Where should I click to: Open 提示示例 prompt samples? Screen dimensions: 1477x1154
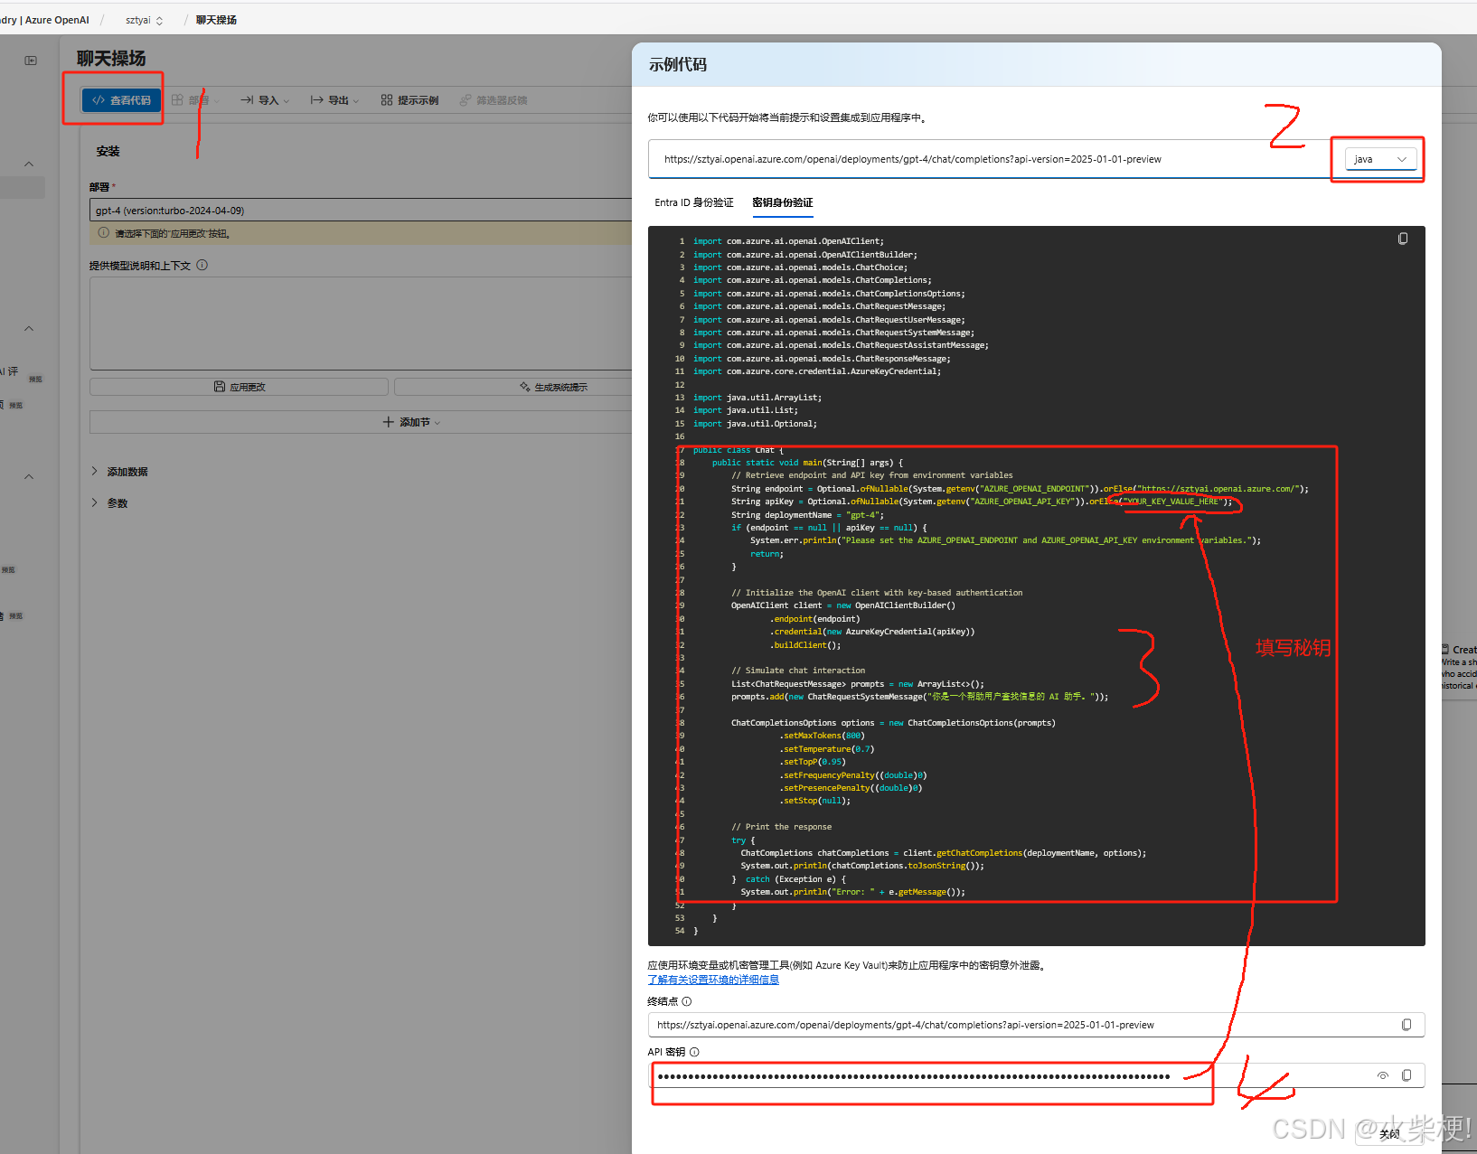pos(409,100)
